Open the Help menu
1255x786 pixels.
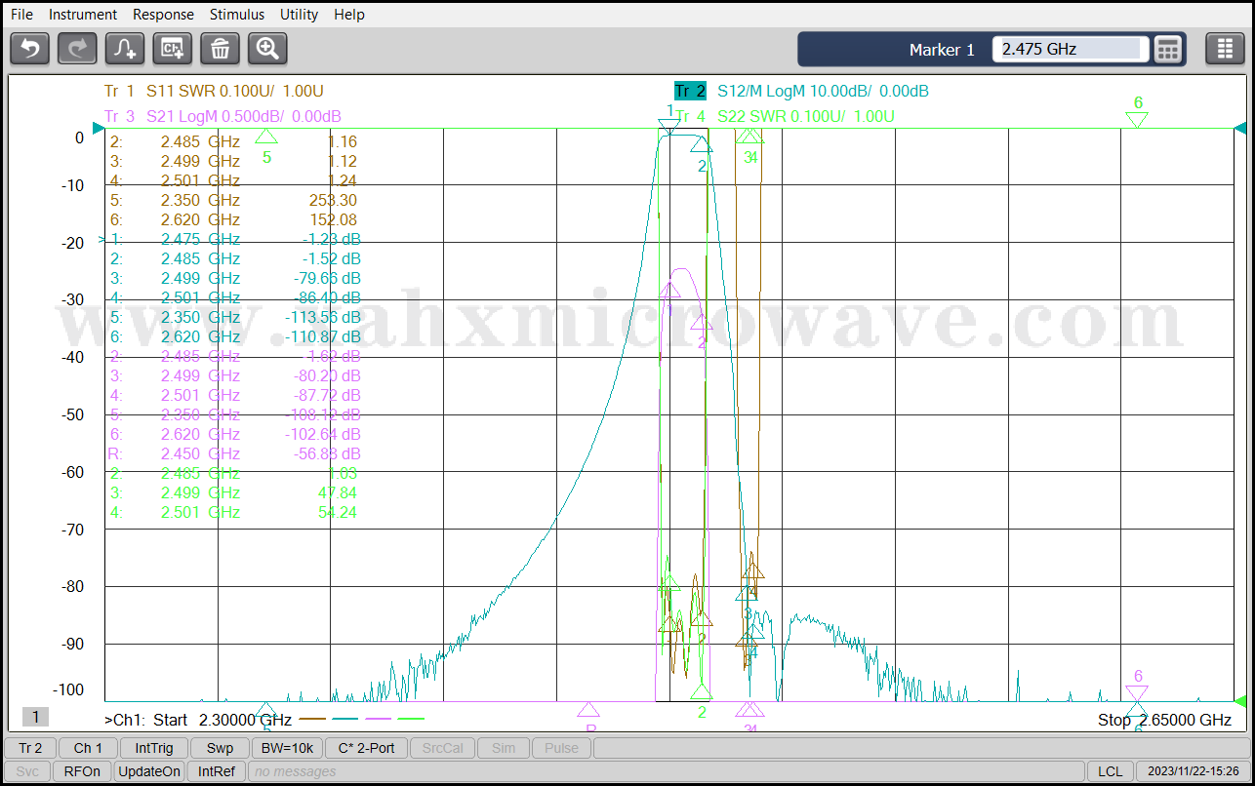pyautogui.click(x=349, y=15)
